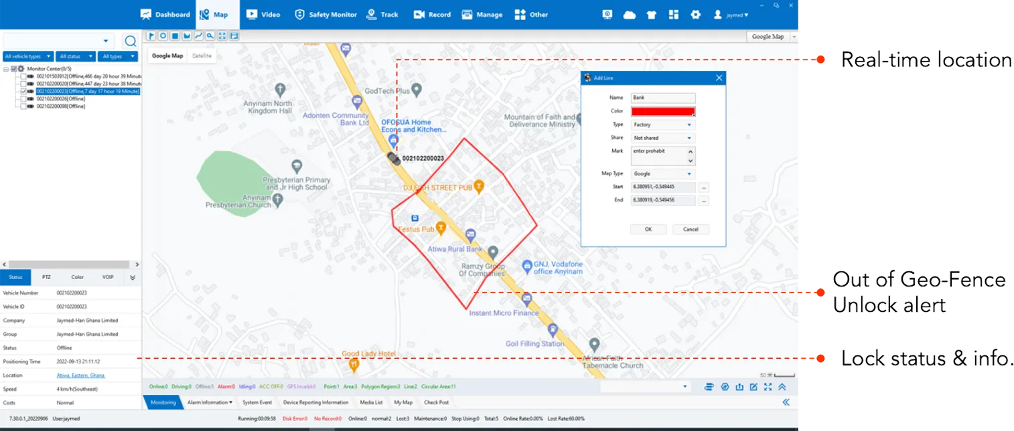Click the map search magnifier tool

210,35
